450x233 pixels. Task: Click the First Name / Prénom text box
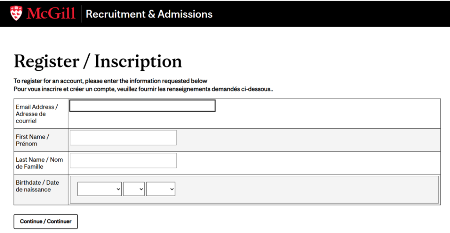click(x=123, y=138)
